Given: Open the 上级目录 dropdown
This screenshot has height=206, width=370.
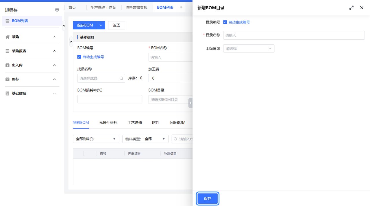Looking at the screenshot, I should pyautogui.click(x=249, y=48).
